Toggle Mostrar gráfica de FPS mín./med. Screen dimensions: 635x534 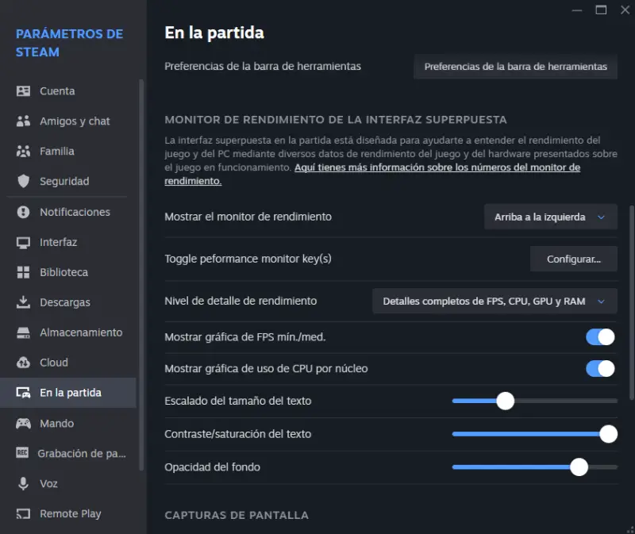pyautogui.click(x=600, y=337)
